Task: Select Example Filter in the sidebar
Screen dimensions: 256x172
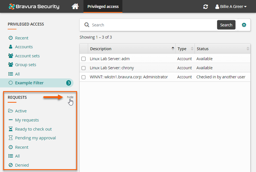Action: [29, 83]
